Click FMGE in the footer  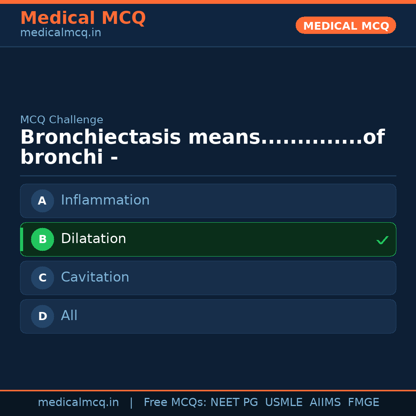(363, 403)
